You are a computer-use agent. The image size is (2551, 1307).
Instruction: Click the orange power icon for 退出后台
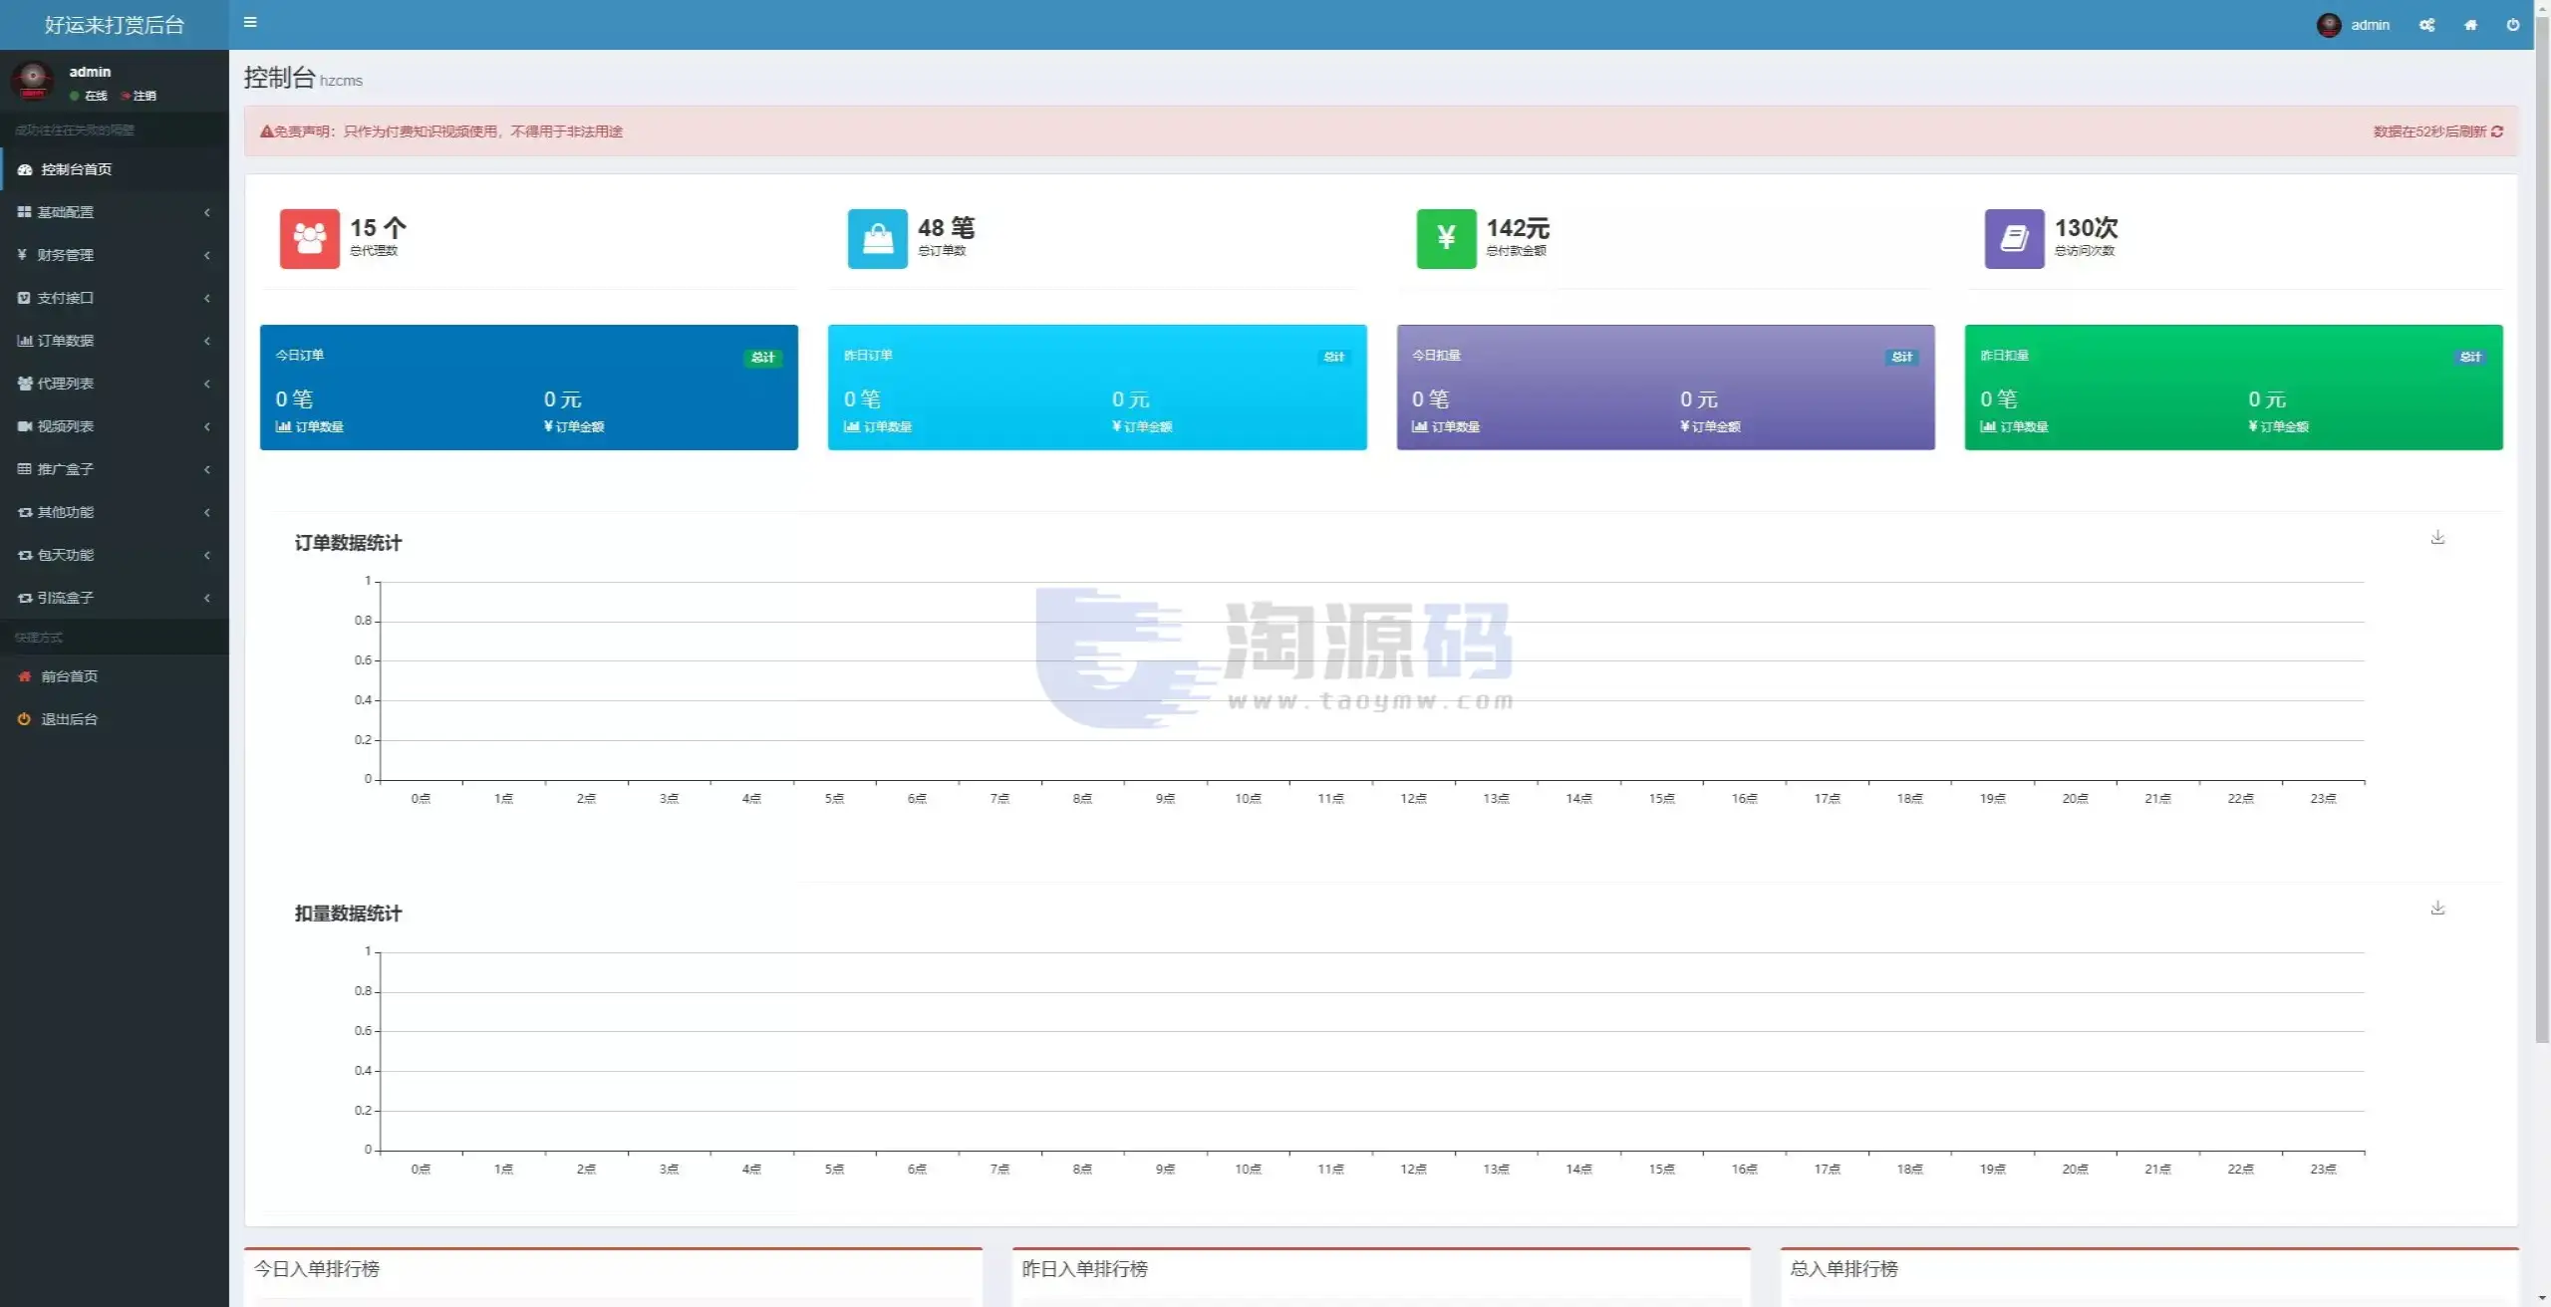tap(24, 719)
